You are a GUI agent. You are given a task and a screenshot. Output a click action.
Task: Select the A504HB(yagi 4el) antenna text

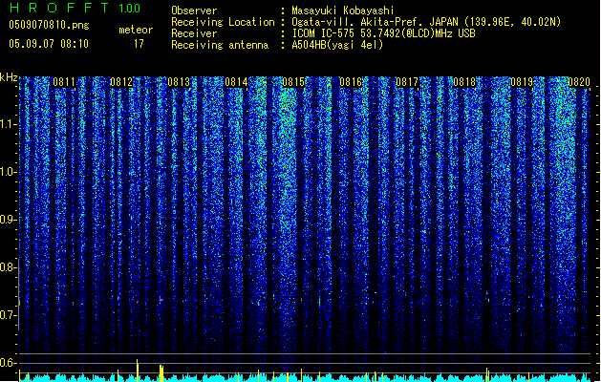[x=337, y=45]
